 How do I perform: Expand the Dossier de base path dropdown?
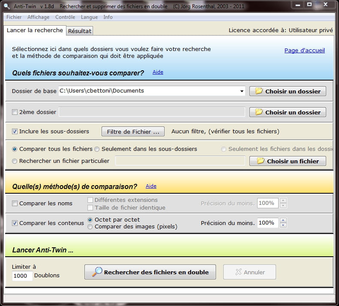(x=242, y=91)
